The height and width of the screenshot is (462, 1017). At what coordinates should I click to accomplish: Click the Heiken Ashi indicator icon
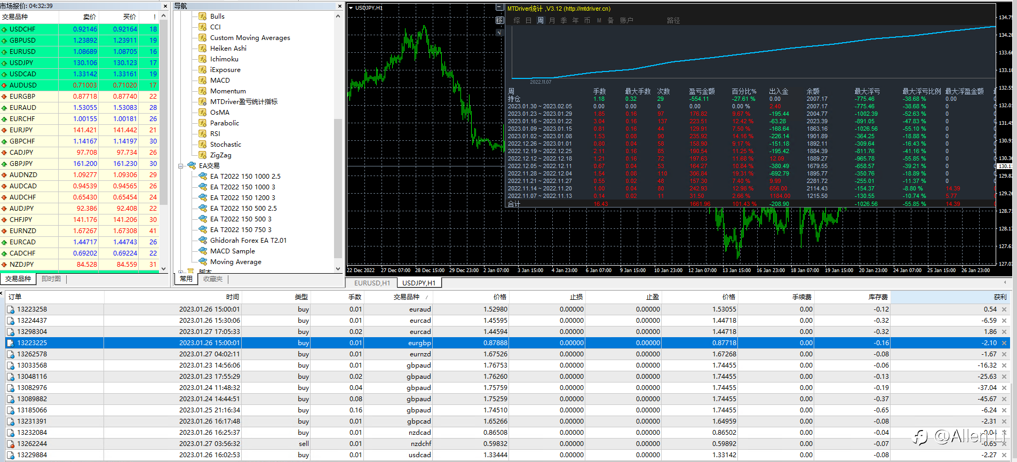coord(203,49)
